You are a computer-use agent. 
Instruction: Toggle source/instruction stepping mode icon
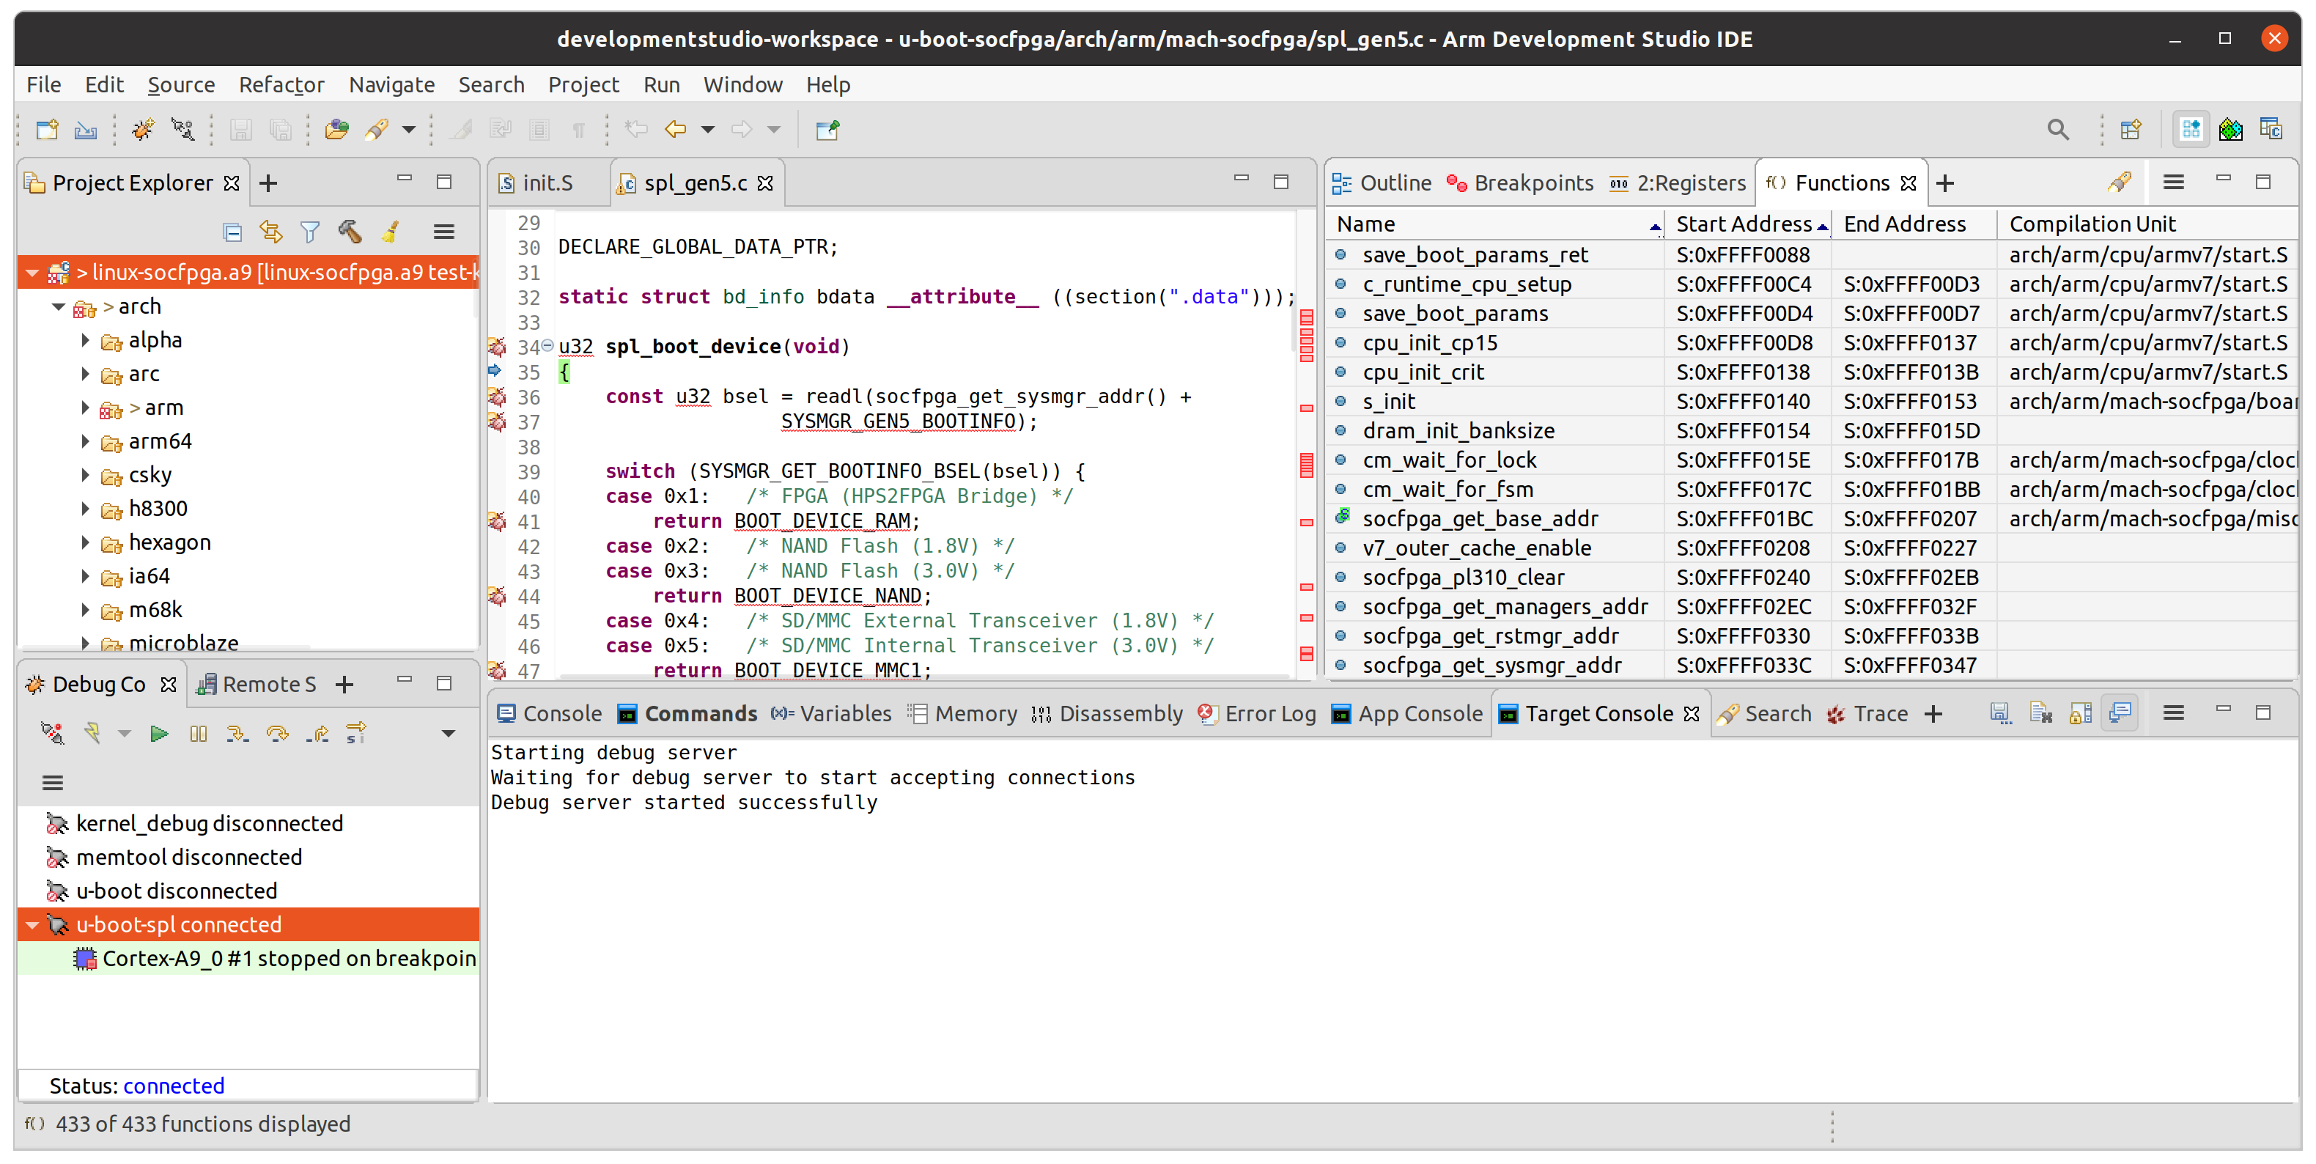click(x=356, y=734)
